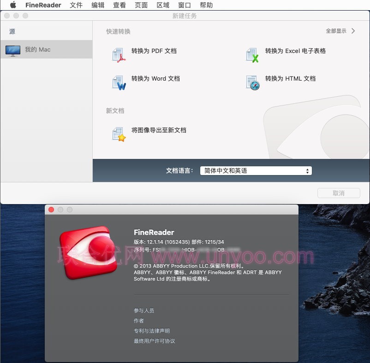The image size is (370, 363).
Task: Choose 转换为 Excel 电子表格 task
Action: click(x=295, y=51)
